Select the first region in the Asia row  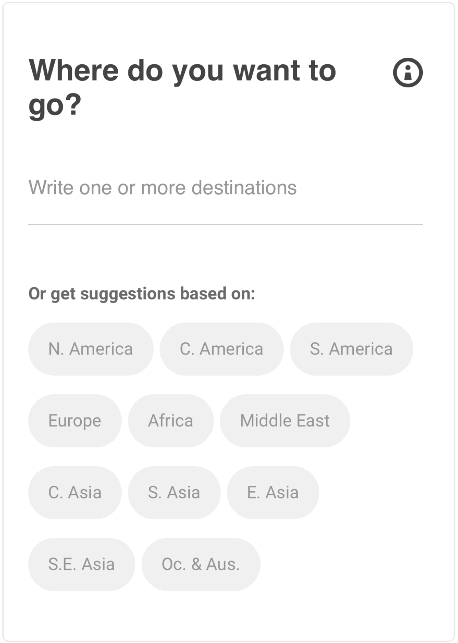[x=75, y=492]
